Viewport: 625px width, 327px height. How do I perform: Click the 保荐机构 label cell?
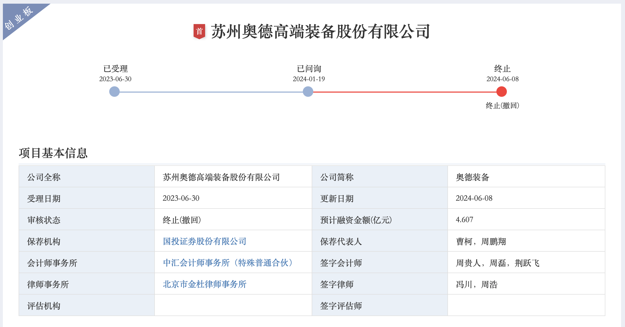click(x=87, y=241)
